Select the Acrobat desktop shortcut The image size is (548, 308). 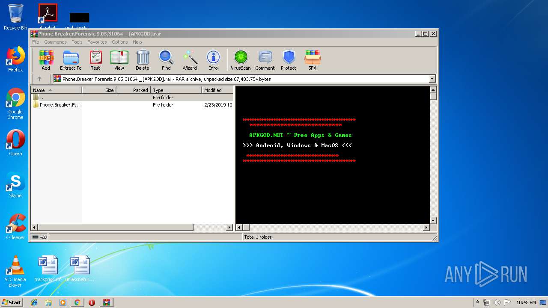48,16
